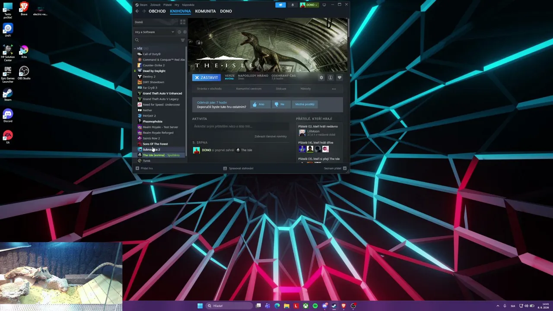553x311 pixels.
Task: Click Přidat hru at bottom left
Action: coord(144,168)
